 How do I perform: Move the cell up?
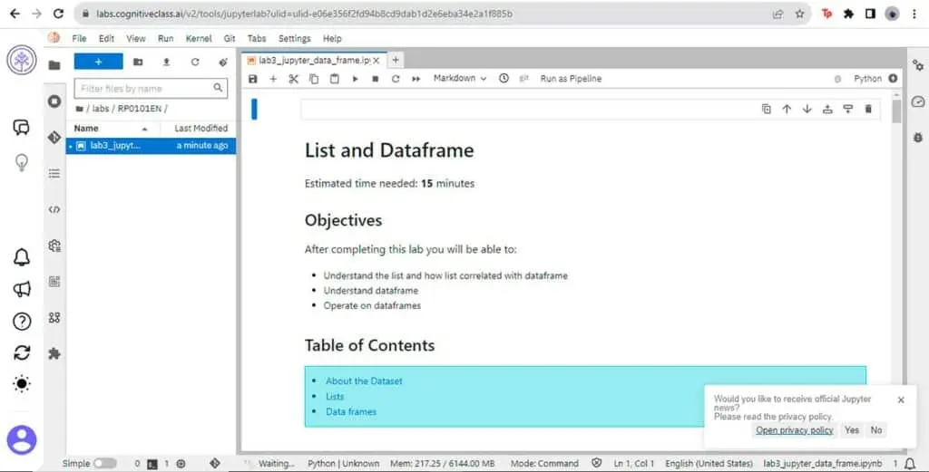[x=787, y=109]
